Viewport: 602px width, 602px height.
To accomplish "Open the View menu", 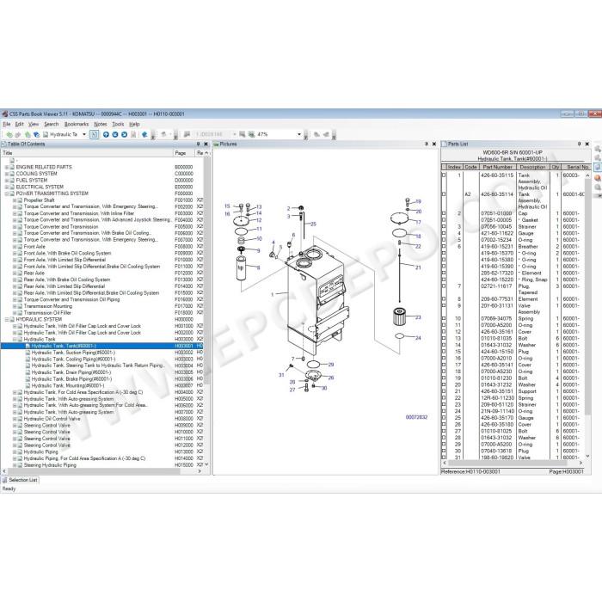I will [x=34, y=124].
